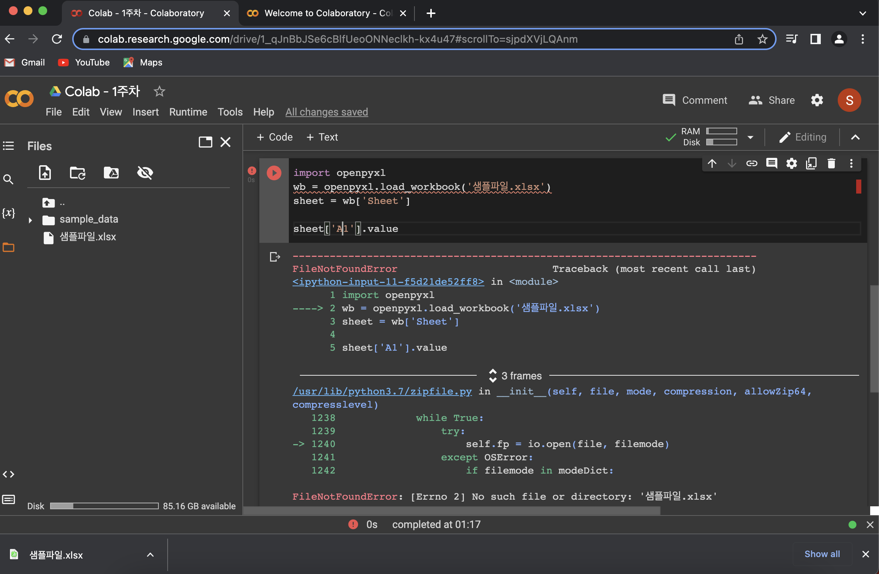Select 샘플파일.xlsx in file tree
The image size is (879, 574).
(x=88, y=237)
